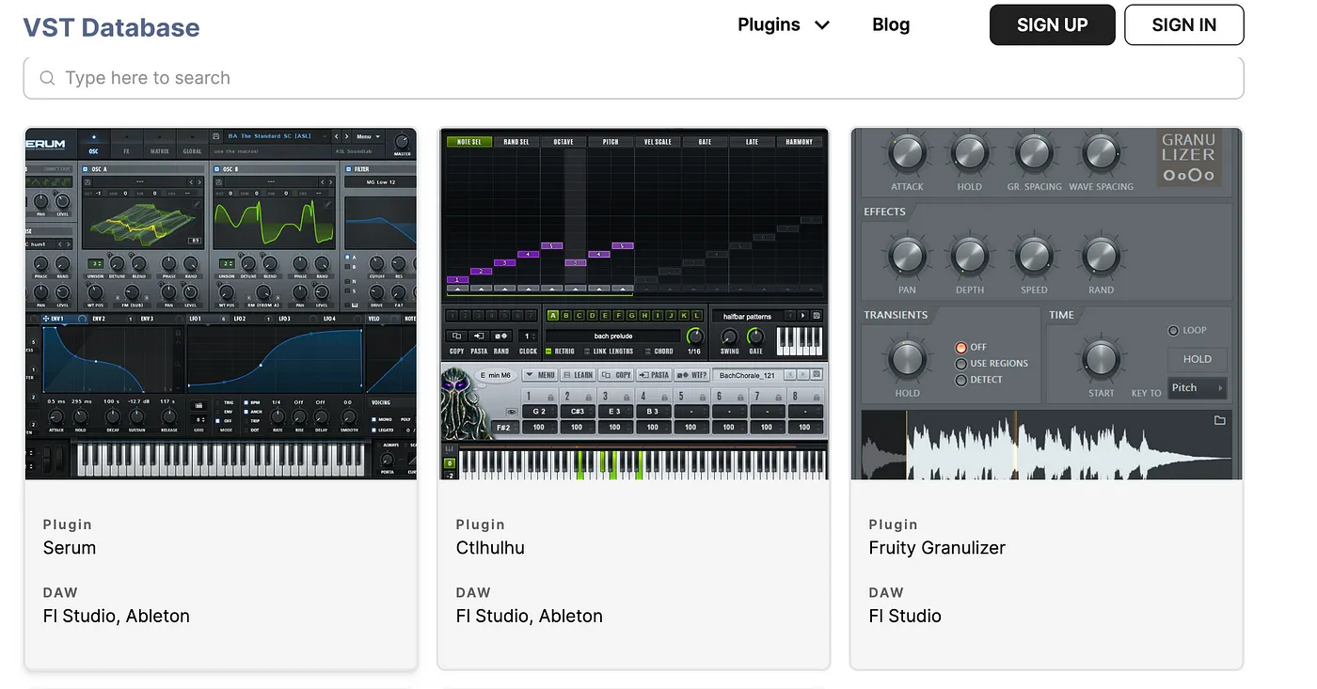This screenshot has height=689, width=1317.
Task: Open the Ctlhulhu plugin card title
Action: 490,548
